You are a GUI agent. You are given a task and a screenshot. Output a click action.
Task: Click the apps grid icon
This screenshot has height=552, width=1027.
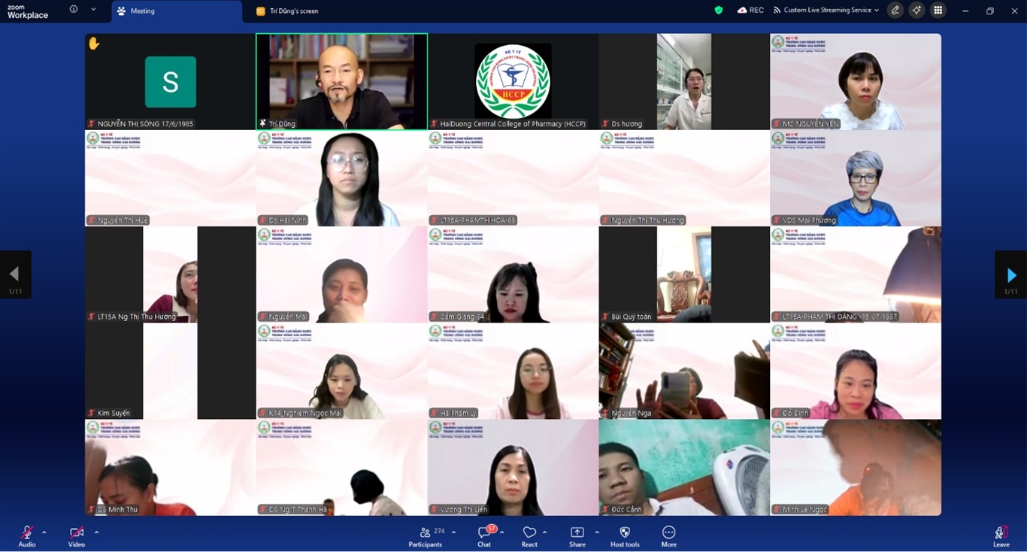click(x=938, y=11)
